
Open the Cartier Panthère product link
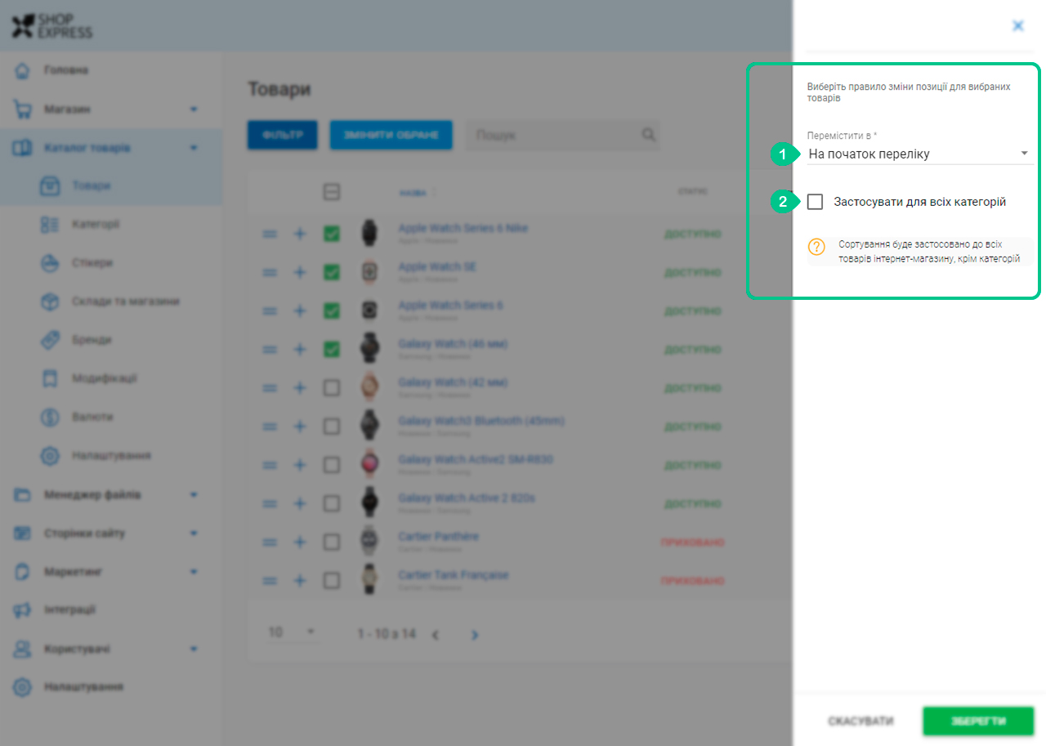(x=438, y=536)
